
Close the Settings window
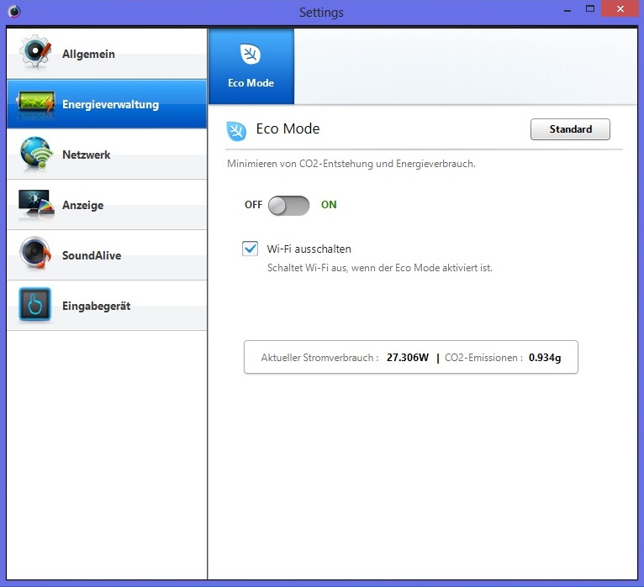620,8
